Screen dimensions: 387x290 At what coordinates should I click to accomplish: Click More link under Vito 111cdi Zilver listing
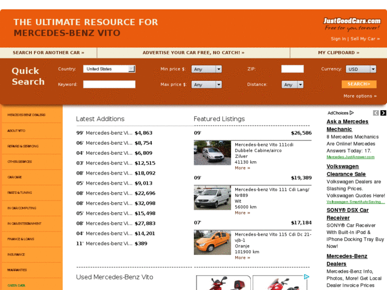pos(242,168)
